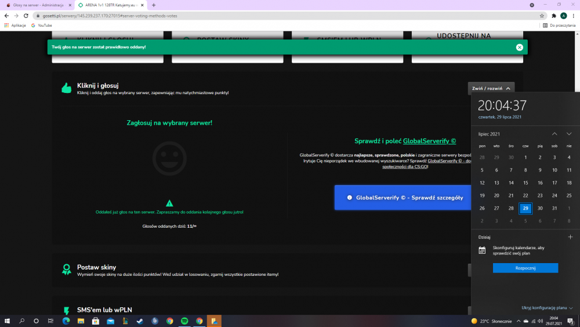Open the network icon in system tray

coord(533,321)
